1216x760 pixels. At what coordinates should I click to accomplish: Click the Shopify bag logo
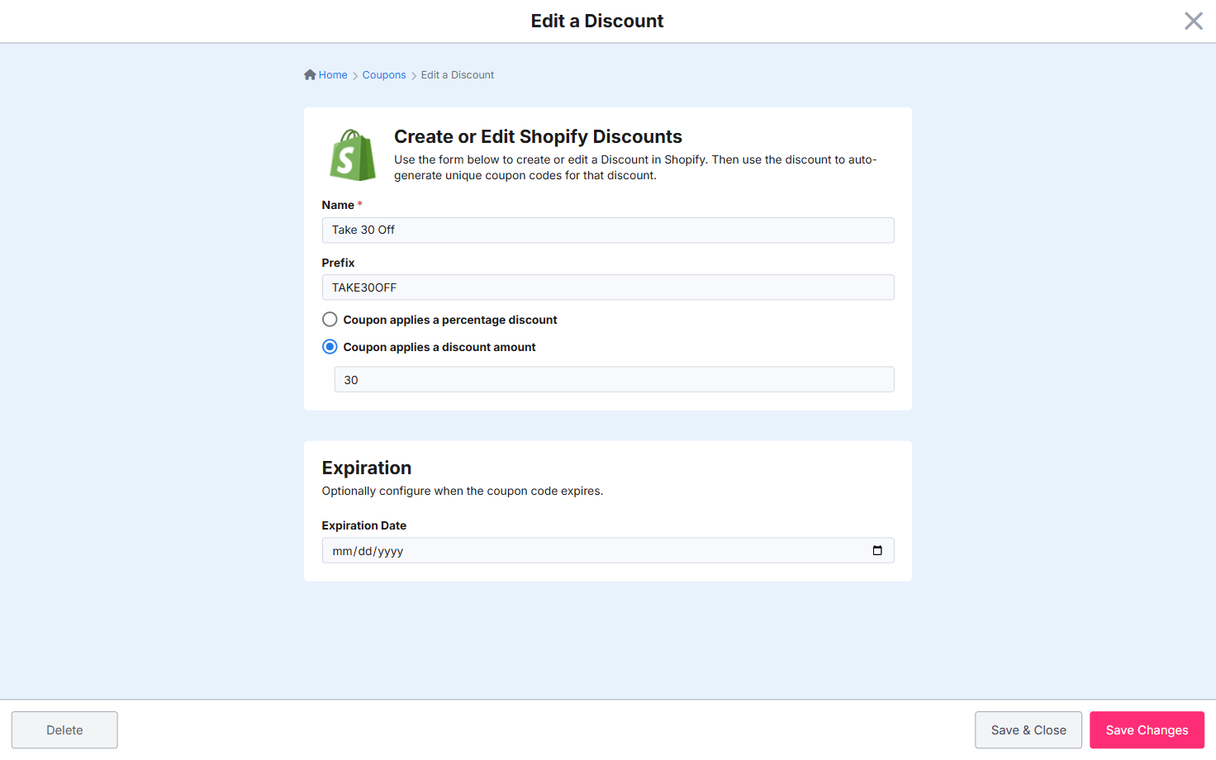[353, 155]
